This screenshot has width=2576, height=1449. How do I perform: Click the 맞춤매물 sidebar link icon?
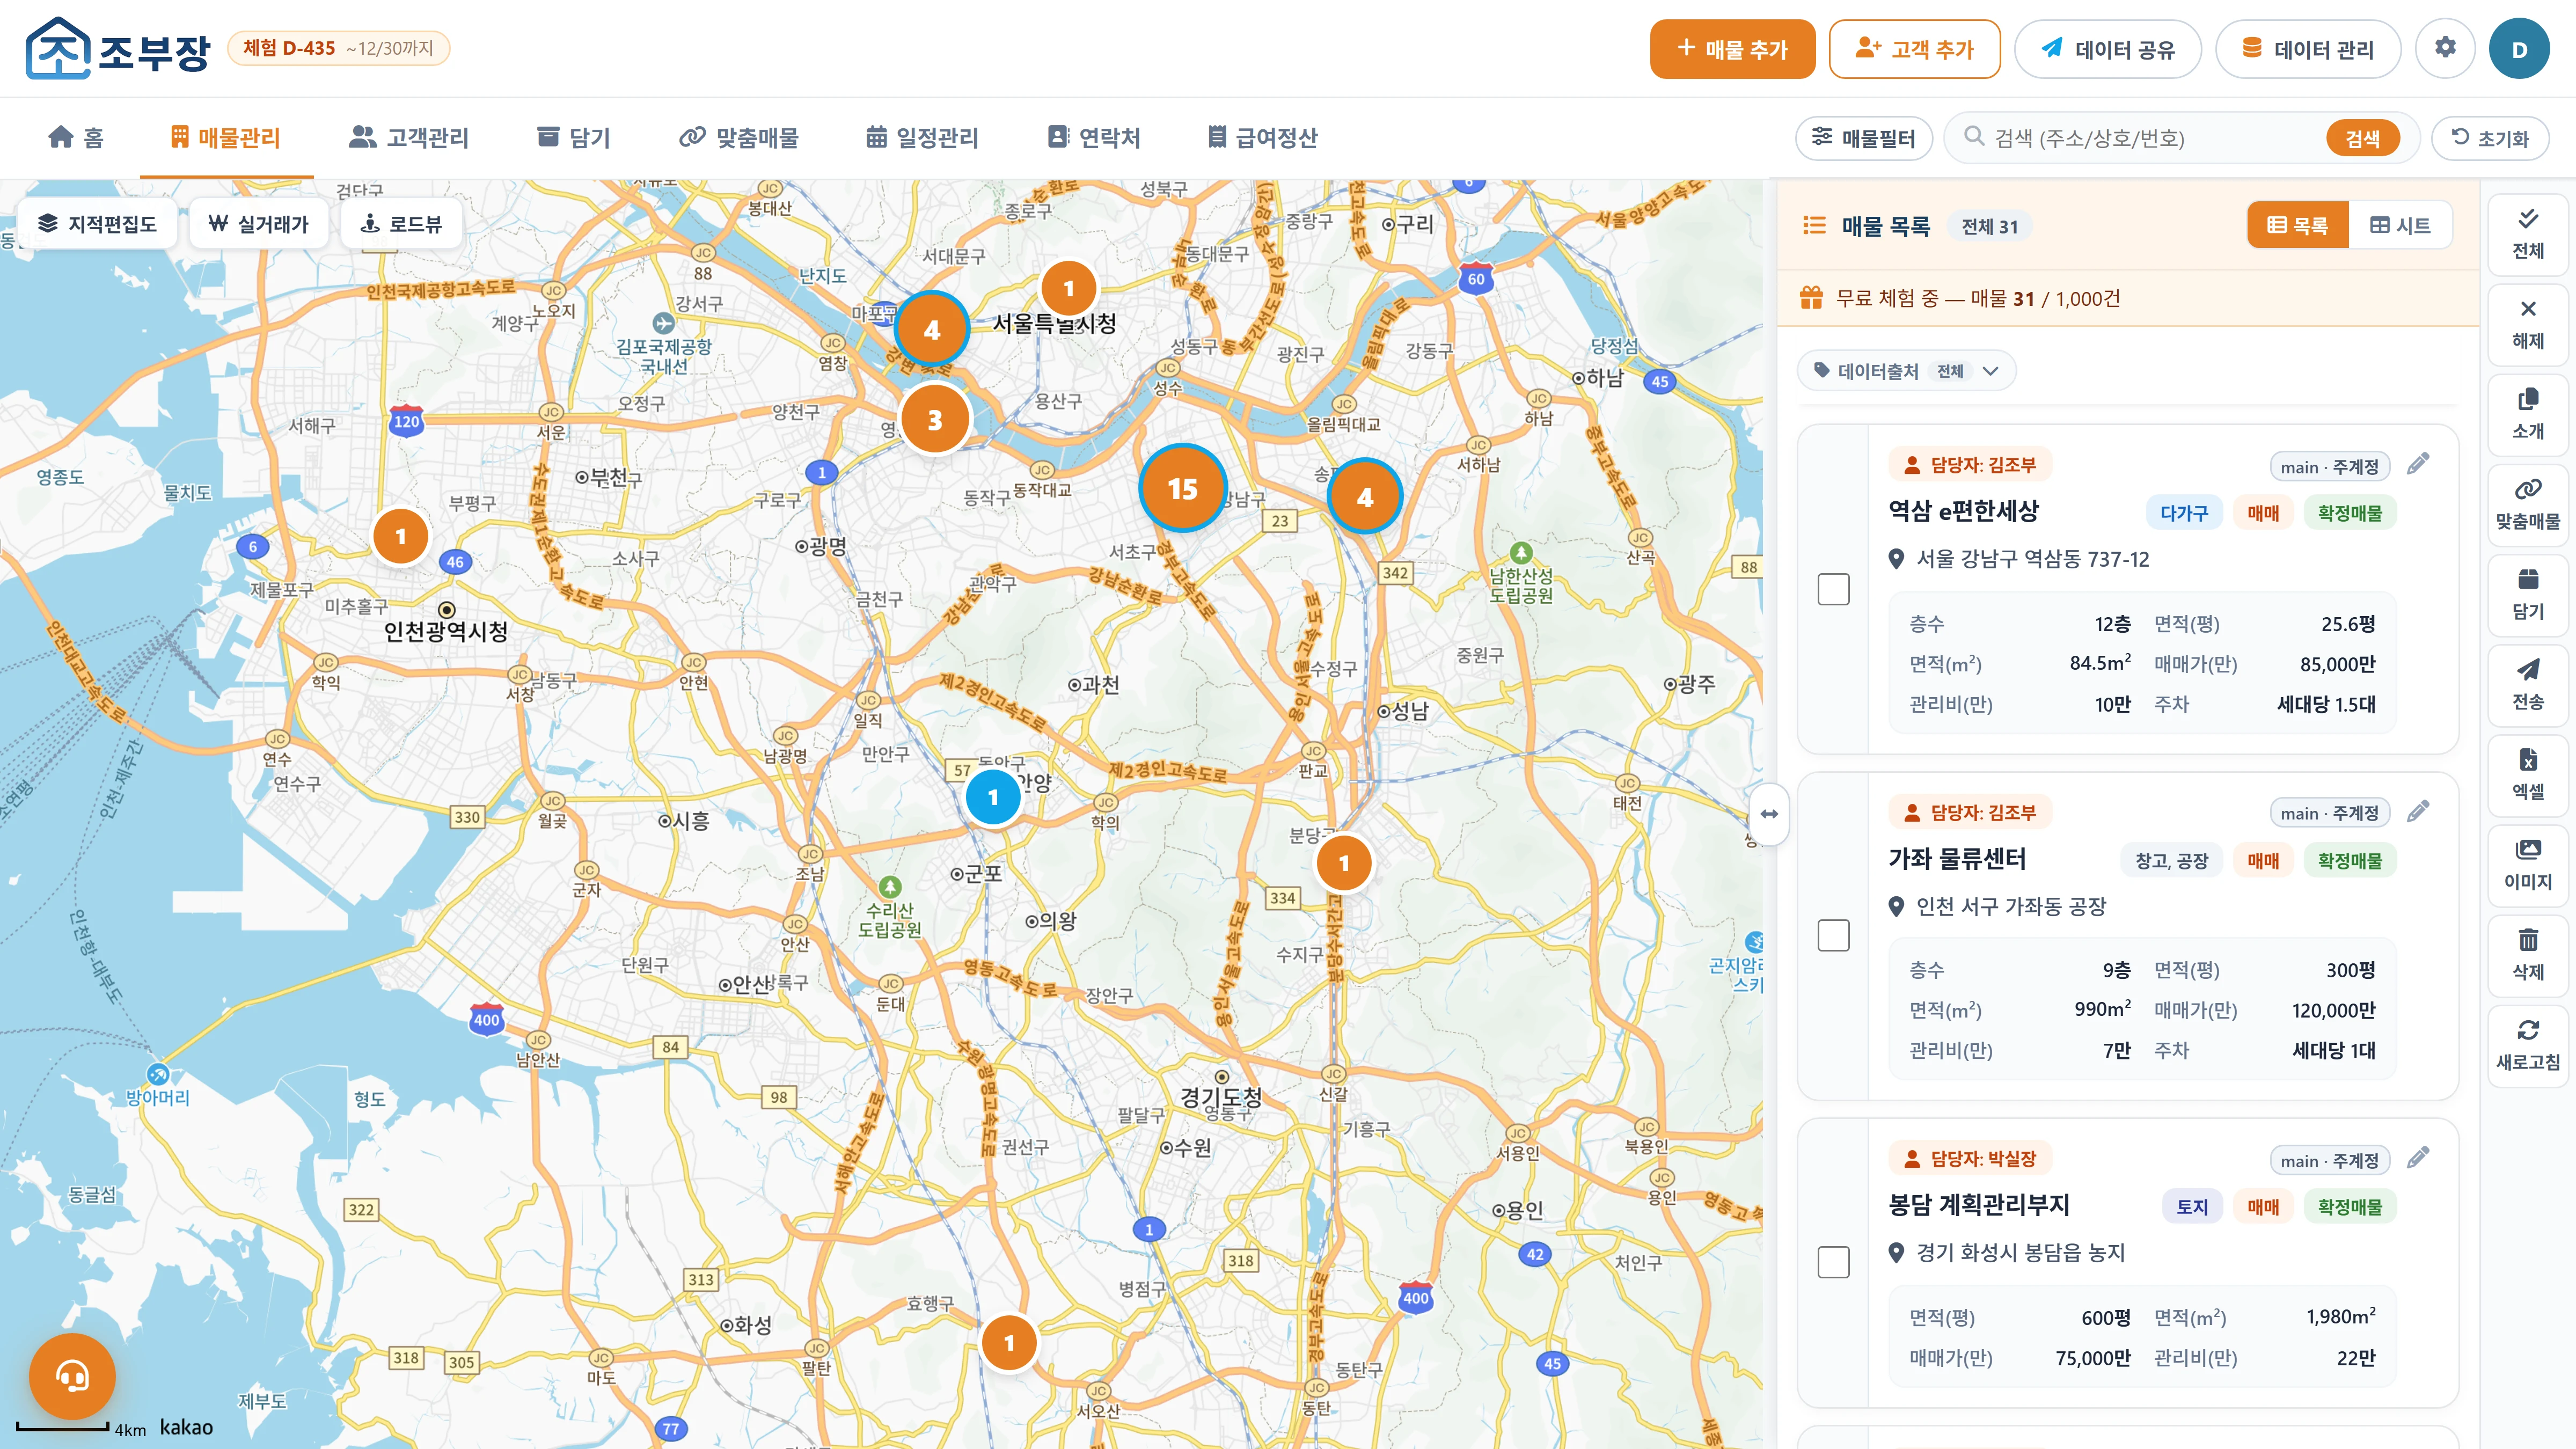(2527, 504)
